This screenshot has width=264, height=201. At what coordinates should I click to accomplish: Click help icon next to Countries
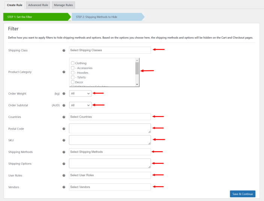[64, 117]
